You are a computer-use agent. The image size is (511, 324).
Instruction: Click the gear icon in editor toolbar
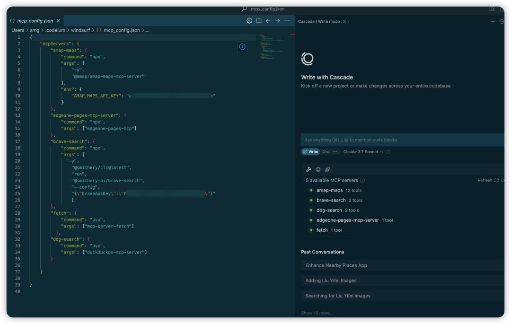point(249,21)
